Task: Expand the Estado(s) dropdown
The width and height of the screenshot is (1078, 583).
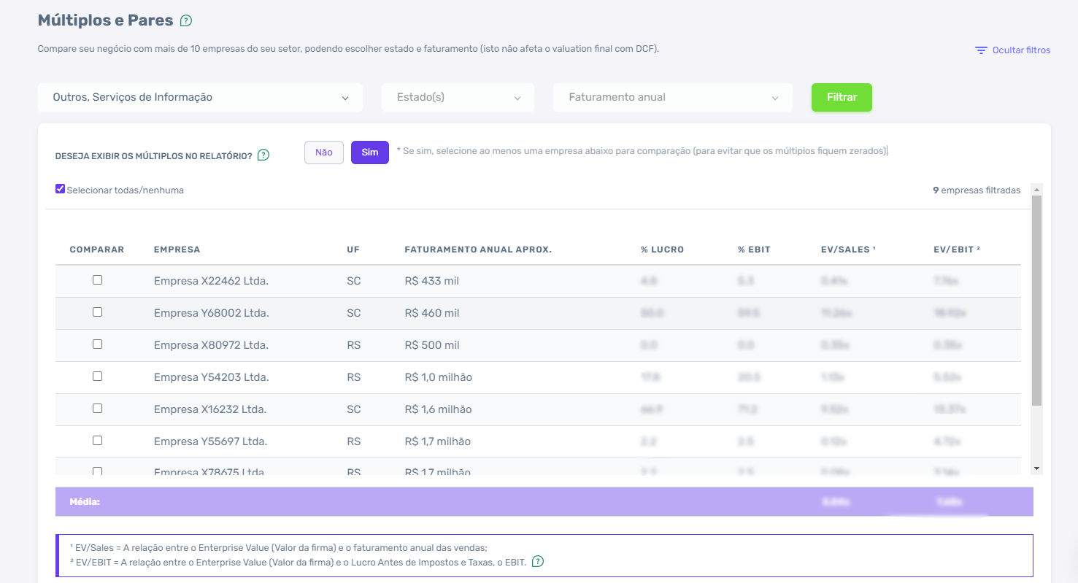Action: pyautogui.click(x=458, y=97)
